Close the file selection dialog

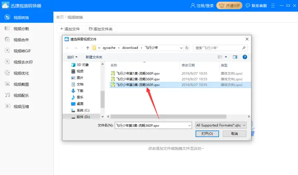[x=247, y=39]
